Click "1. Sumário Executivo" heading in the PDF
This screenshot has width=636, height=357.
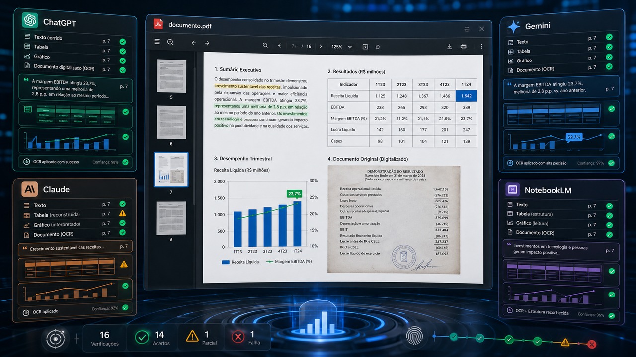(x=238, y=70)
